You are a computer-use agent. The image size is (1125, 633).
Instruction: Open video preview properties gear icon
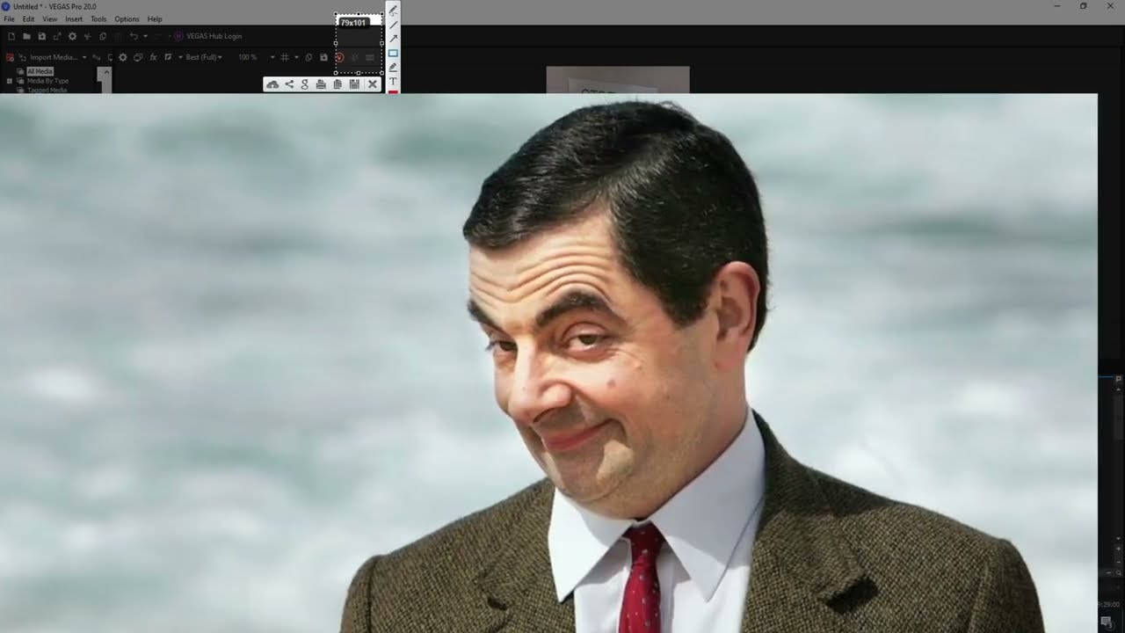coord(123,57)
